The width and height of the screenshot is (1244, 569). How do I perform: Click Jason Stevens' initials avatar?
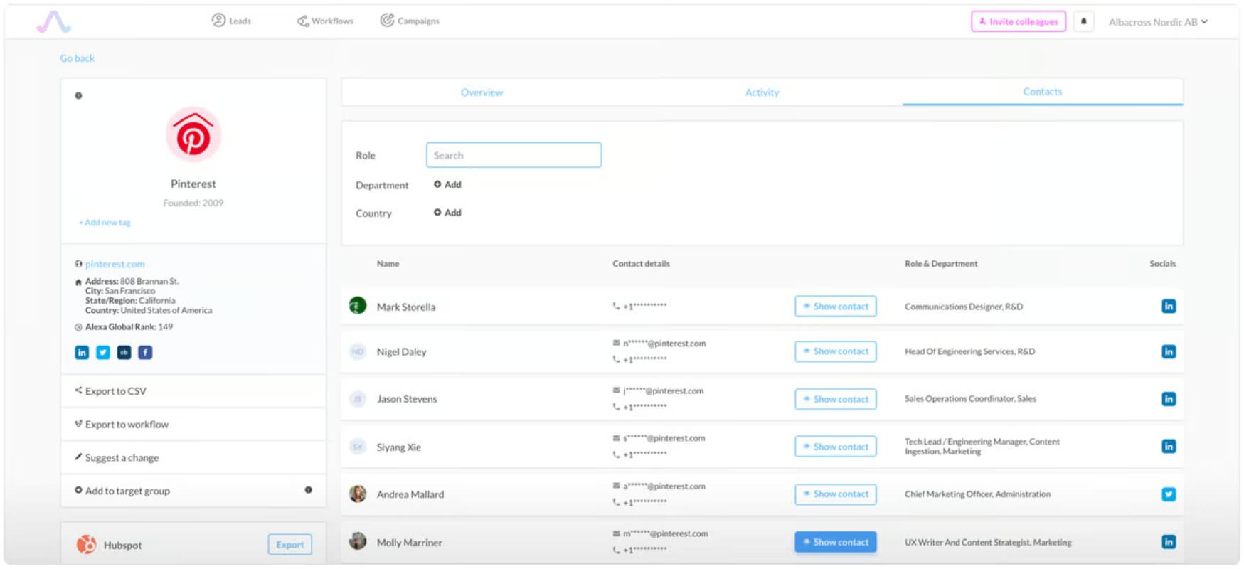(x=358, y=399)
